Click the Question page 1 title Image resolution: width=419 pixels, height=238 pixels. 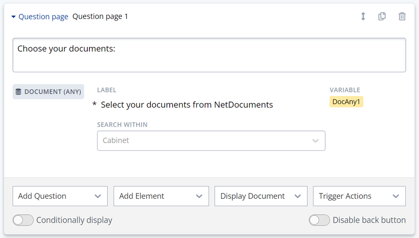[x=100, y=17]
